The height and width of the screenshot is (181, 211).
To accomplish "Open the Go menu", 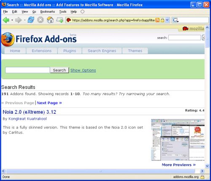I will point(34,11).
